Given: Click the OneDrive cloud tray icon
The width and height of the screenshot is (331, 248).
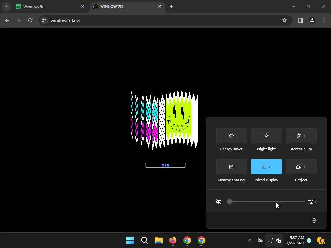Looking at the screenshot, I should click(260, 240).
